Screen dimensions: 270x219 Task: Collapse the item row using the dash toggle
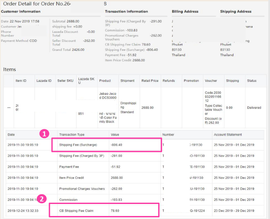click(9, 108)
